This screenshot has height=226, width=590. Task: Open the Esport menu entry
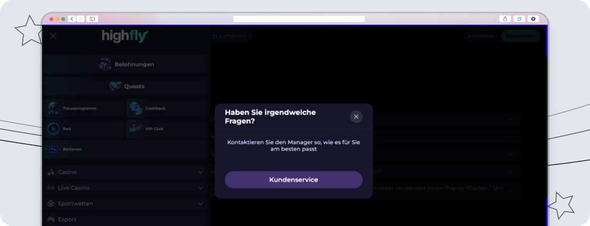click(x=125, y=219)
